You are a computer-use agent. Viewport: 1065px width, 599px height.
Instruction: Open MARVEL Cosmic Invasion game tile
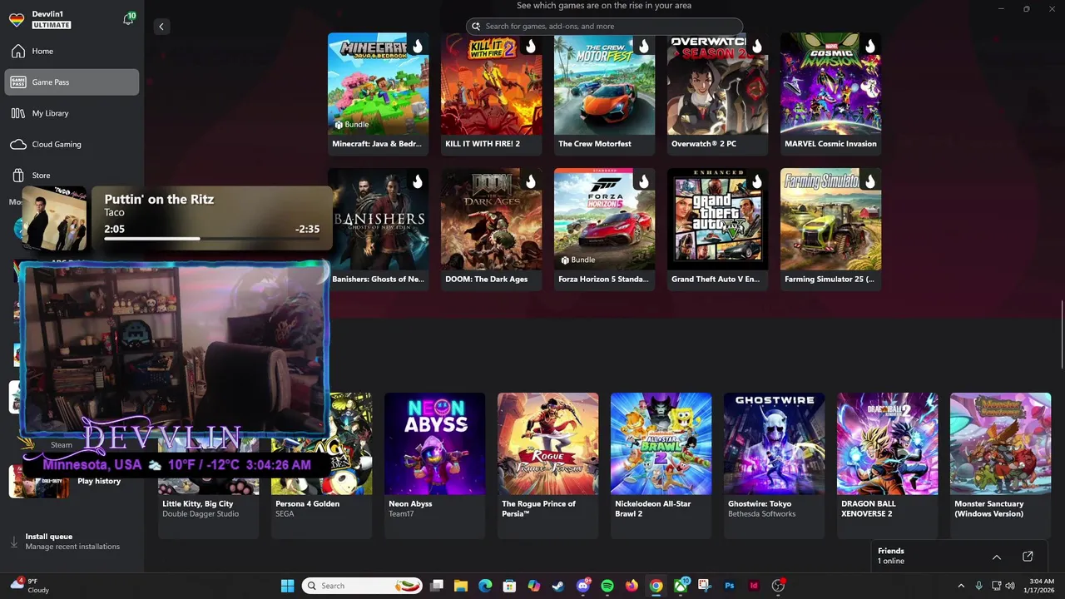click(831, 93)
